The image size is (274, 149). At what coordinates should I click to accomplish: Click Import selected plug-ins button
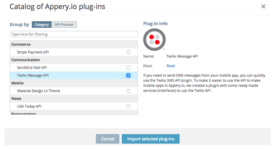[x=151, y=139]
